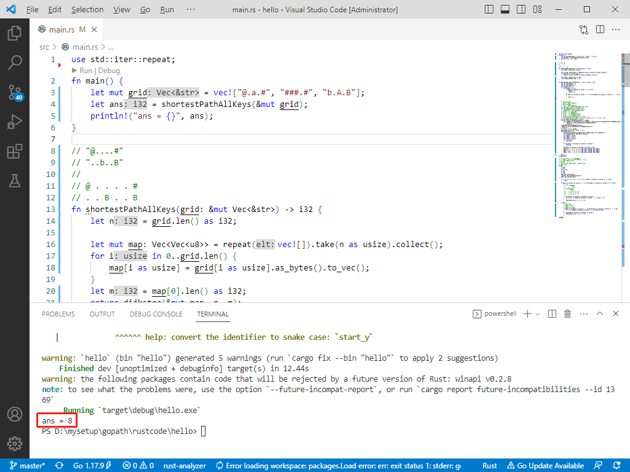Open the Extensions view

[x=15, y=151]
